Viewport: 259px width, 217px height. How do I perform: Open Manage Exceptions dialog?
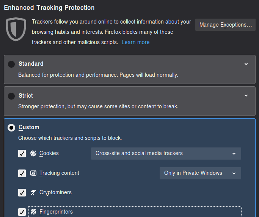coord(225,25)
